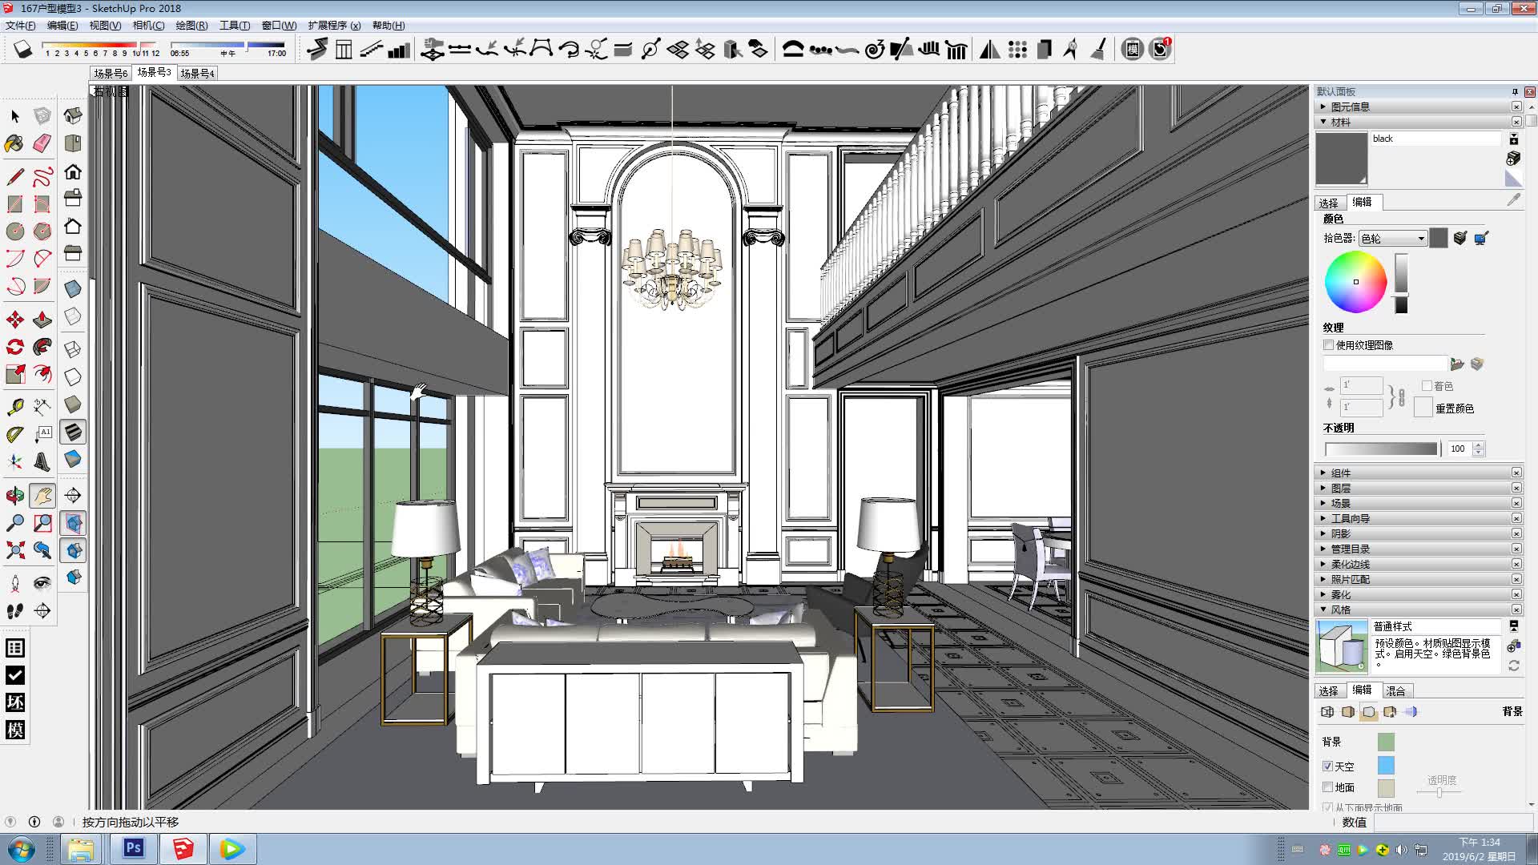Screen dimensions: 1538x865
Task: Open the Camera (相机) menu
Action: coord(148,26)
